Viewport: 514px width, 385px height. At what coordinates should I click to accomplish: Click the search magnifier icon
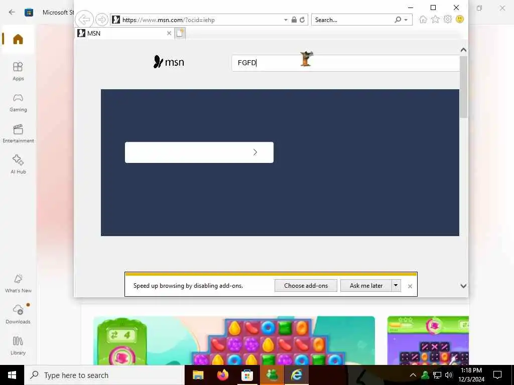[398, 20]
